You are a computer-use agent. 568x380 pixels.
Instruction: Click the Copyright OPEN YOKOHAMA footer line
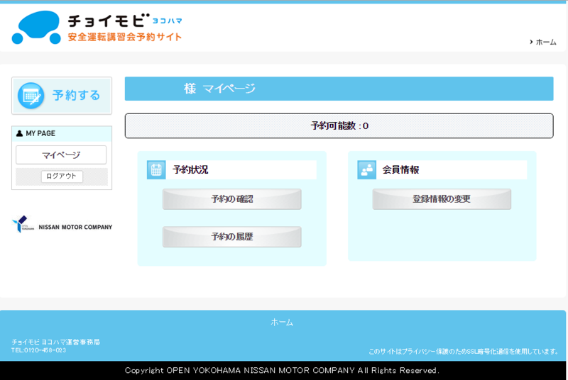[282, 370]
